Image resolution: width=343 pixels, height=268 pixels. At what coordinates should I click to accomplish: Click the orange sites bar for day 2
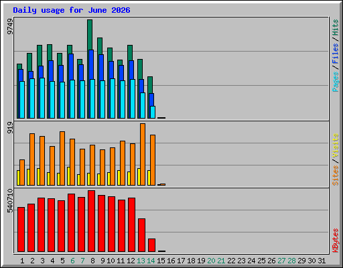coord(32,159)
